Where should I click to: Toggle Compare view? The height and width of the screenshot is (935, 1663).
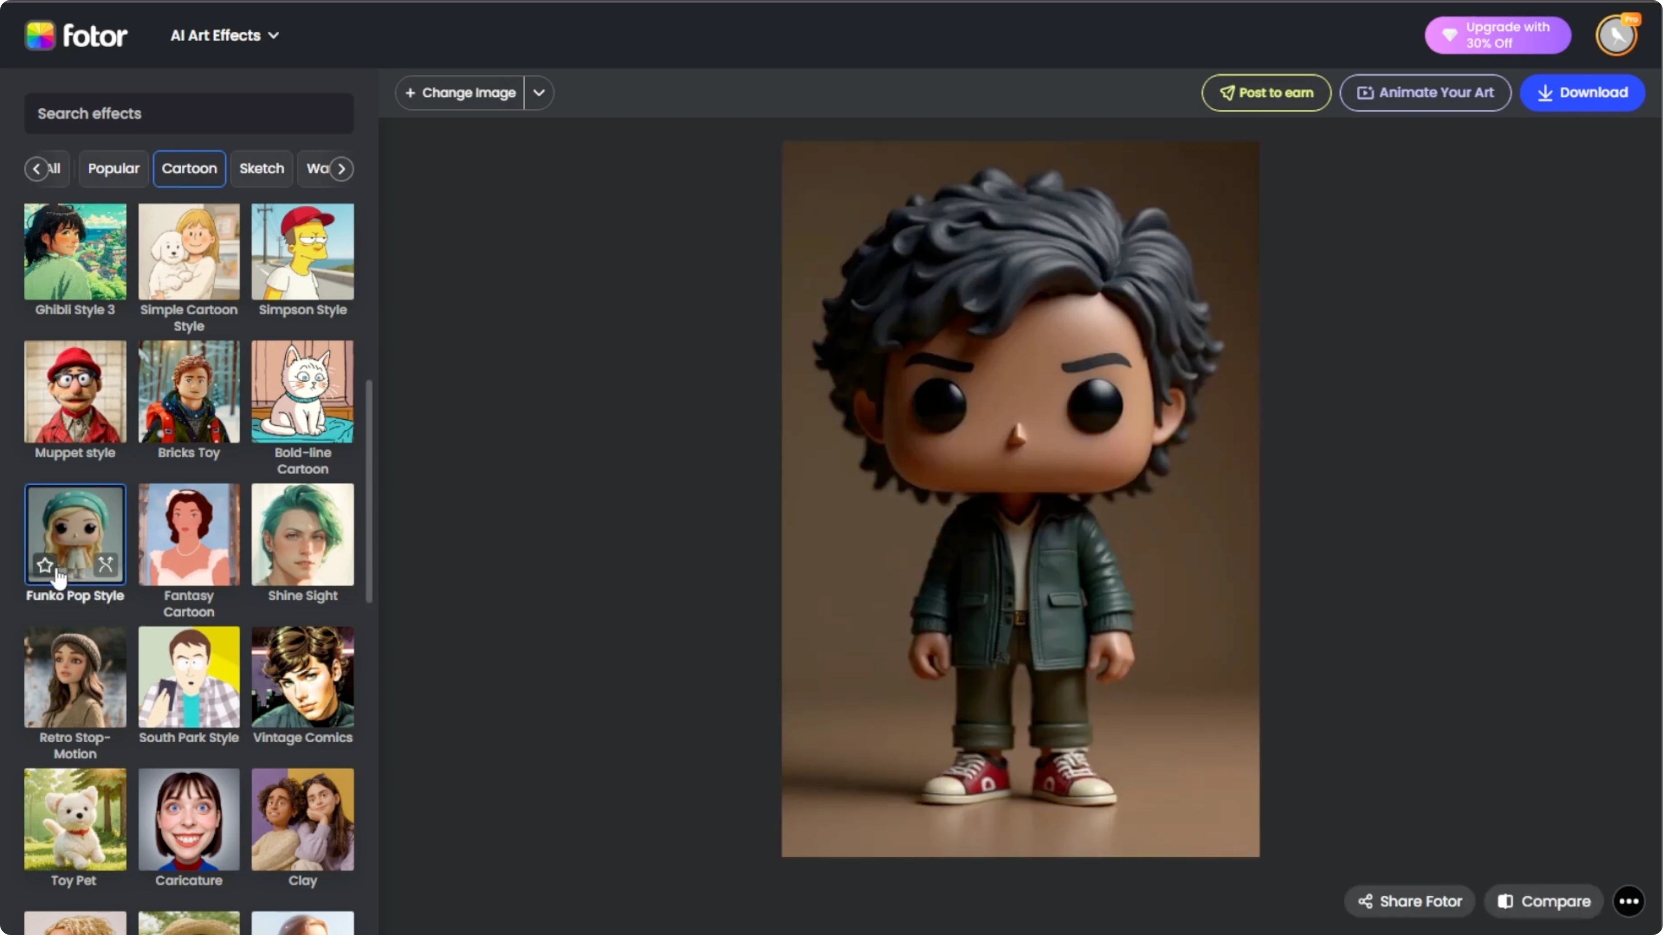(x=1544, y=902)
